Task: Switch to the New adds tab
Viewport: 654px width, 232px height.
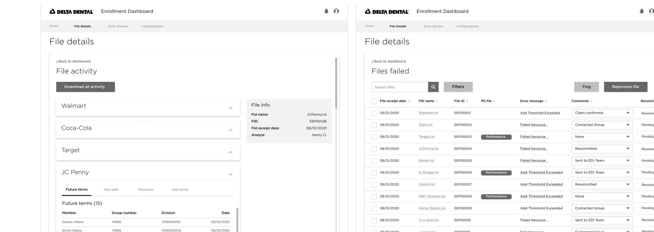Action: [x=111, y=190]
